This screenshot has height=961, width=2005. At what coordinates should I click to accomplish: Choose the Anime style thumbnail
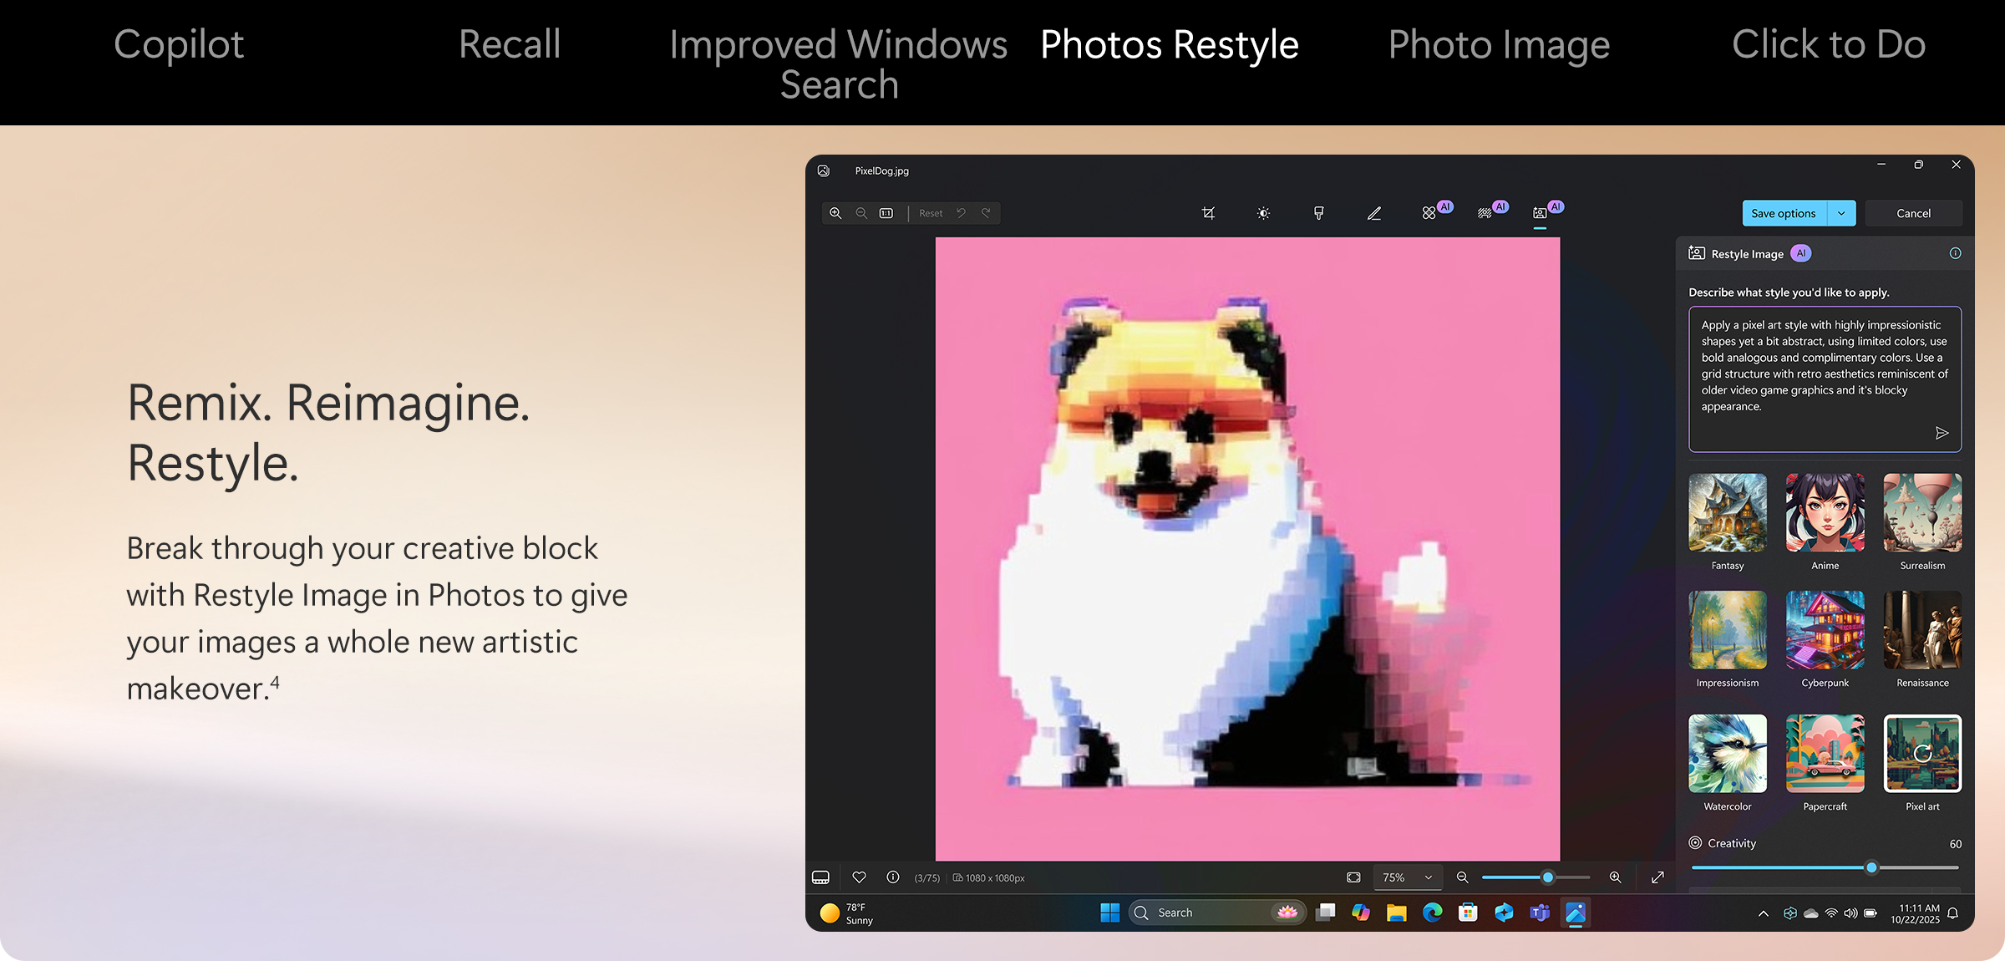(x=1825, y=512)
